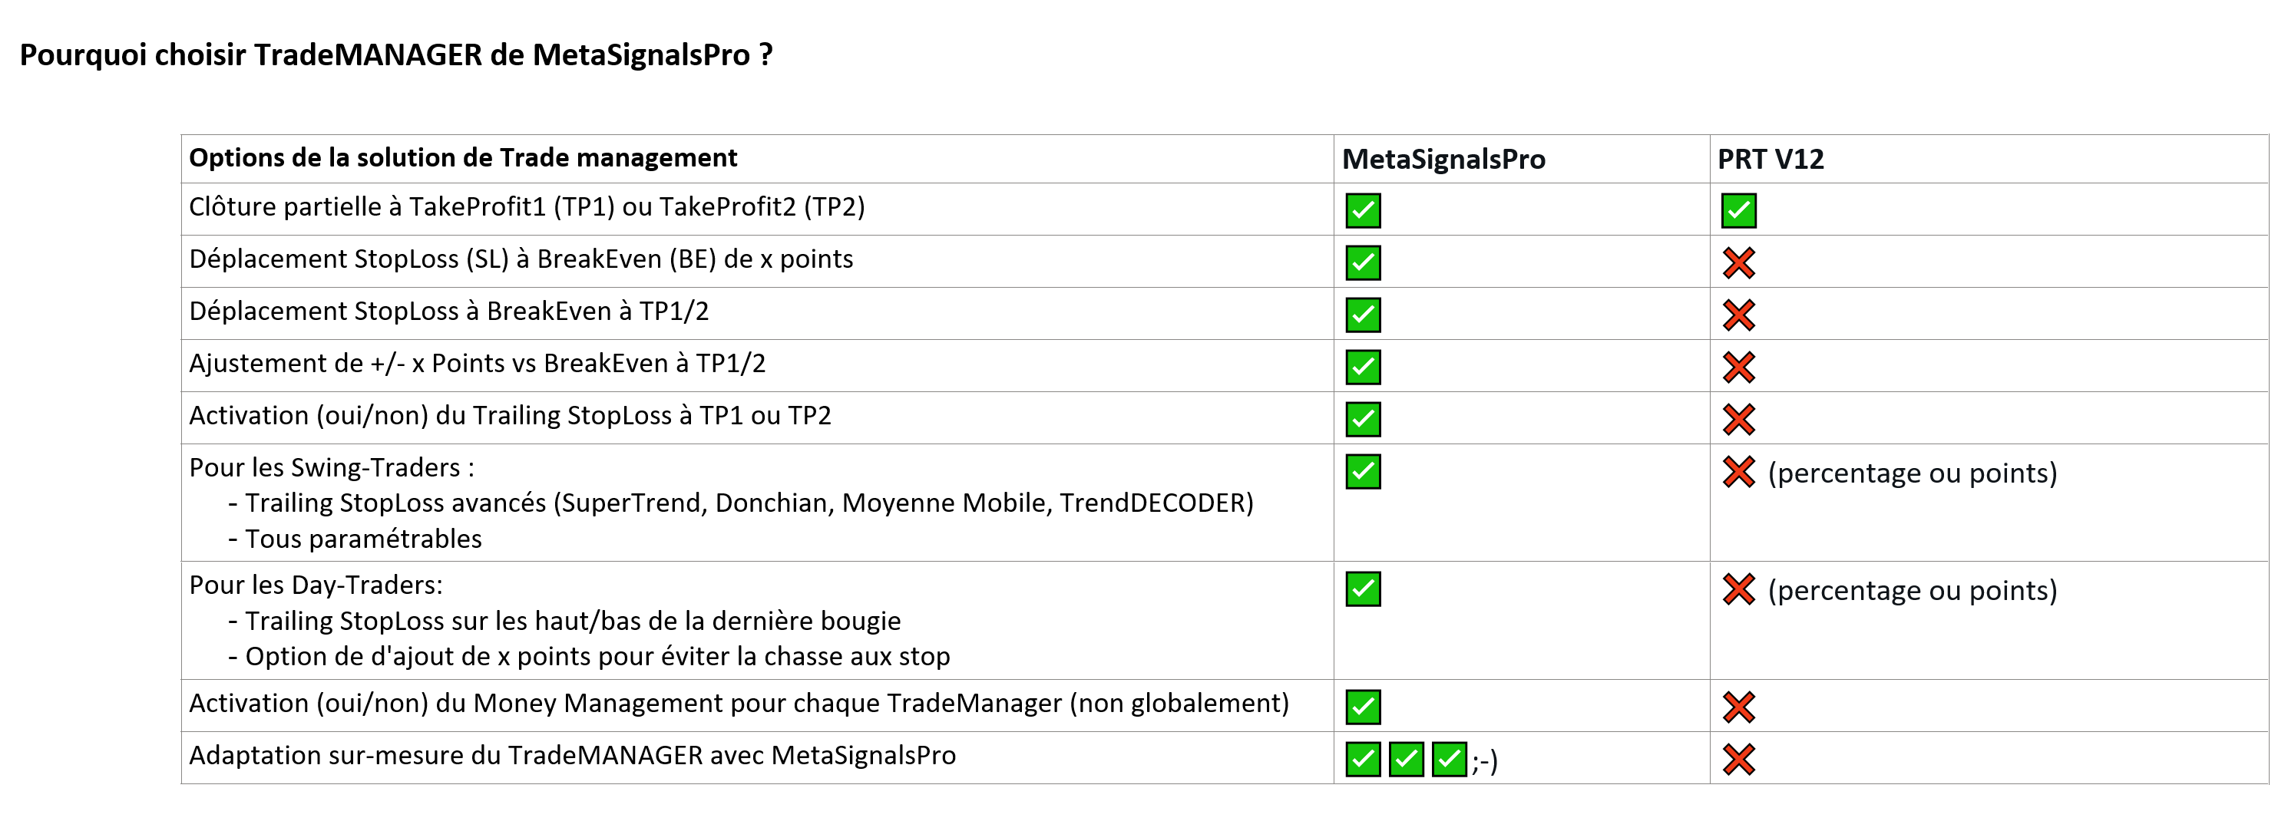Click red cross in "Adaptation sur-mesure" row
Image resolution: width=2288 pixels, height=831 pixels.
(1738, 759)
